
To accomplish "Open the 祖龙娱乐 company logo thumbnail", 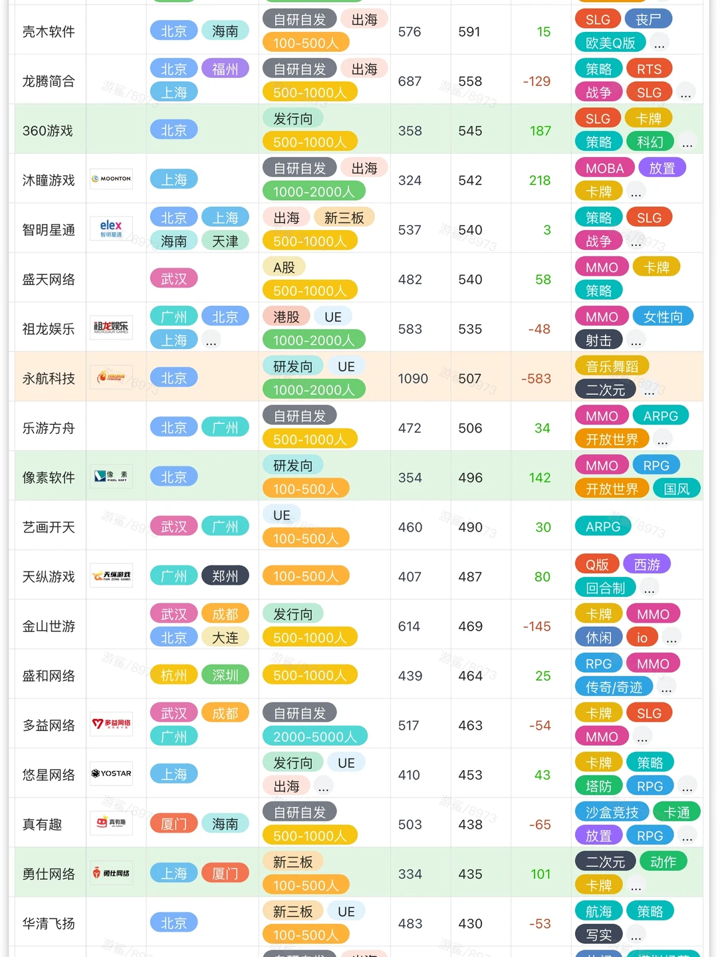I will coord(111,328).
